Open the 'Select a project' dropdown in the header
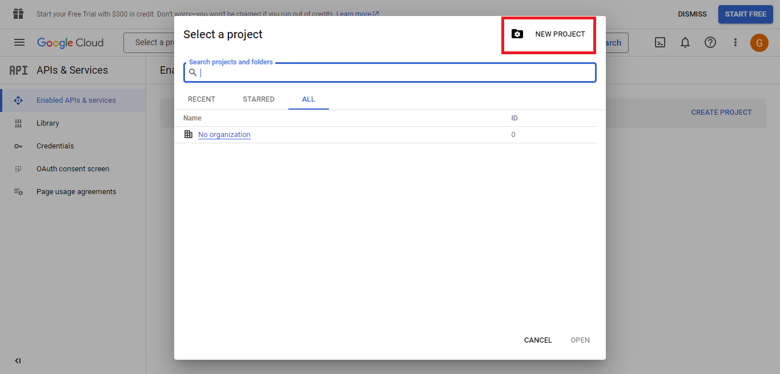 click(x=149, y=43)
